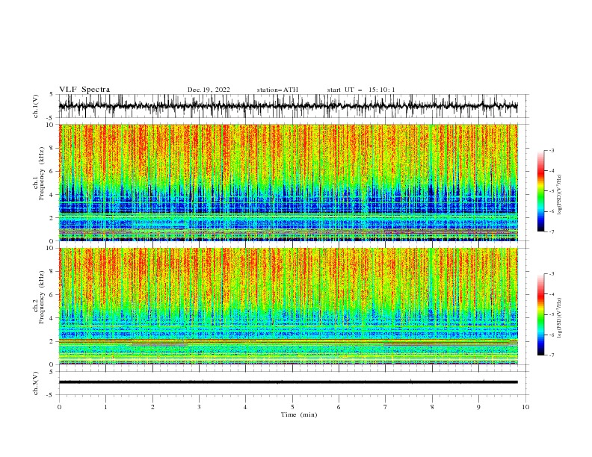Click the time axis tick label "6"
This screenshot has height=457, width=592.
point(339,407)
